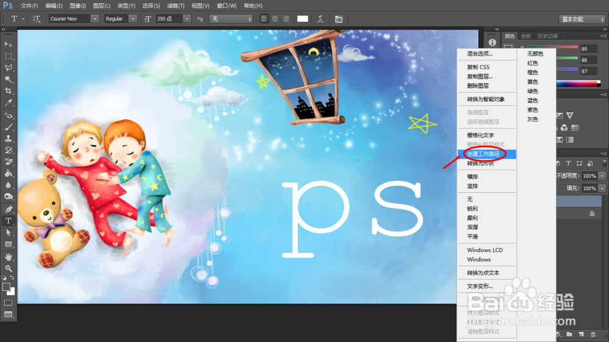This screenshot has height=342, width=609.
Task: Select the Crop tool
Action: tap(8, 91)
